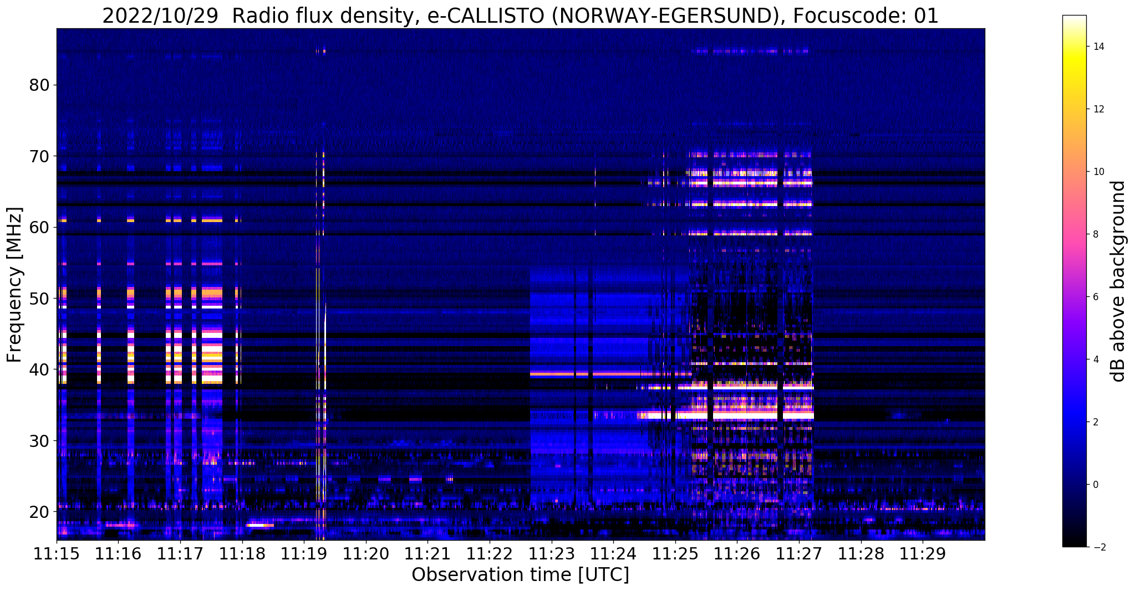Click the 11:24 time tick label
The height and width of the screenshot is (591, 1135).
(x=613, y=554)
